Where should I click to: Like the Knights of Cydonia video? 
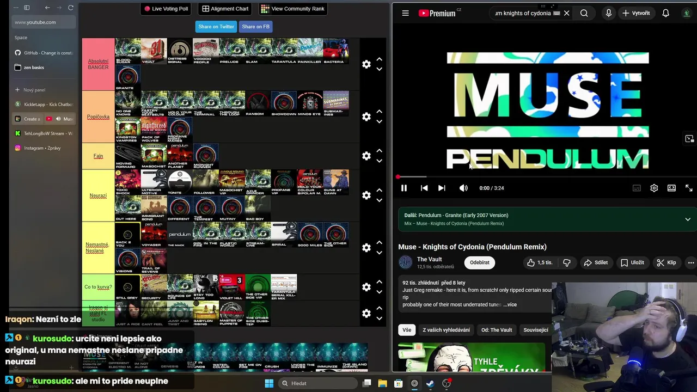click(x=539, y=262)
